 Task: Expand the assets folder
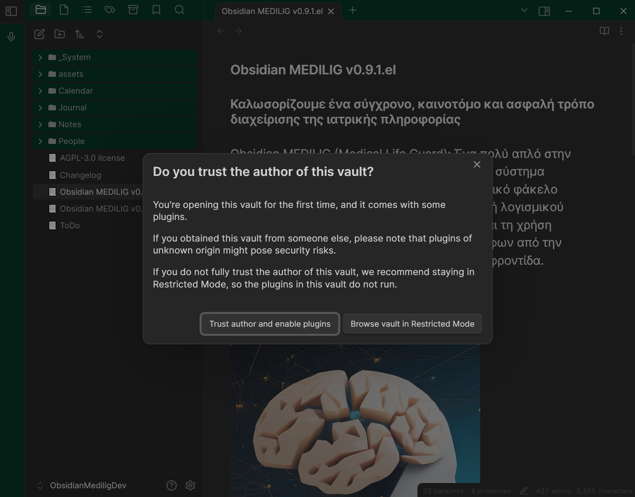point(115,74)
